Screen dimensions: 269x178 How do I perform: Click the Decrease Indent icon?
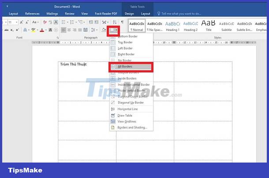[x=91, y=22]
